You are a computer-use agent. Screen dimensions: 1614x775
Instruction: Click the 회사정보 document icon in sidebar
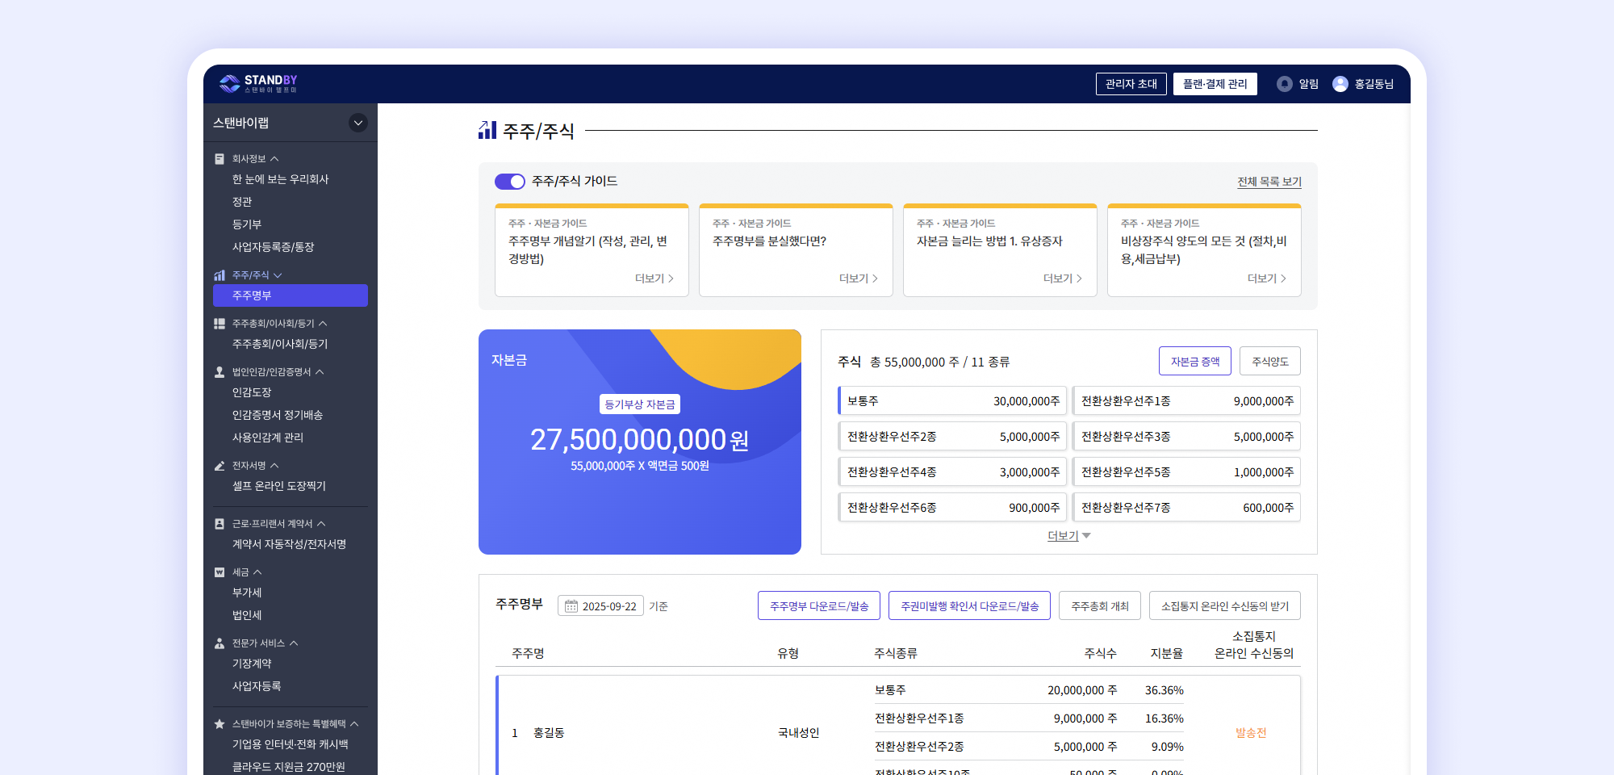220,159
